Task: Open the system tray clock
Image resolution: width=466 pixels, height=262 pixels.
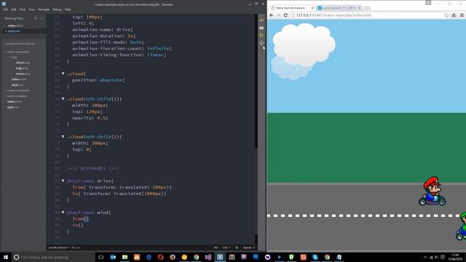Action: [x=455, y=257]
